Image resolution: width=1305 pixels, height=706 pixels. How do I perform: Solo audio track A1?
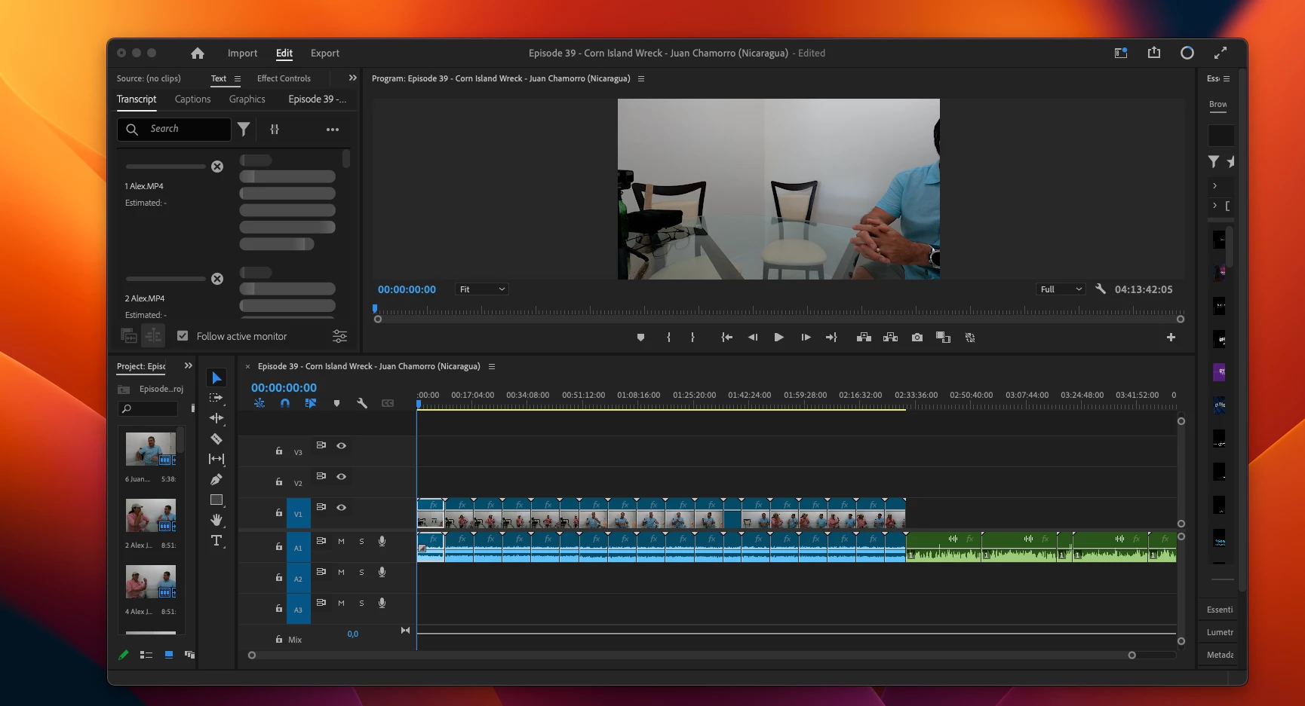pos(361,542)
